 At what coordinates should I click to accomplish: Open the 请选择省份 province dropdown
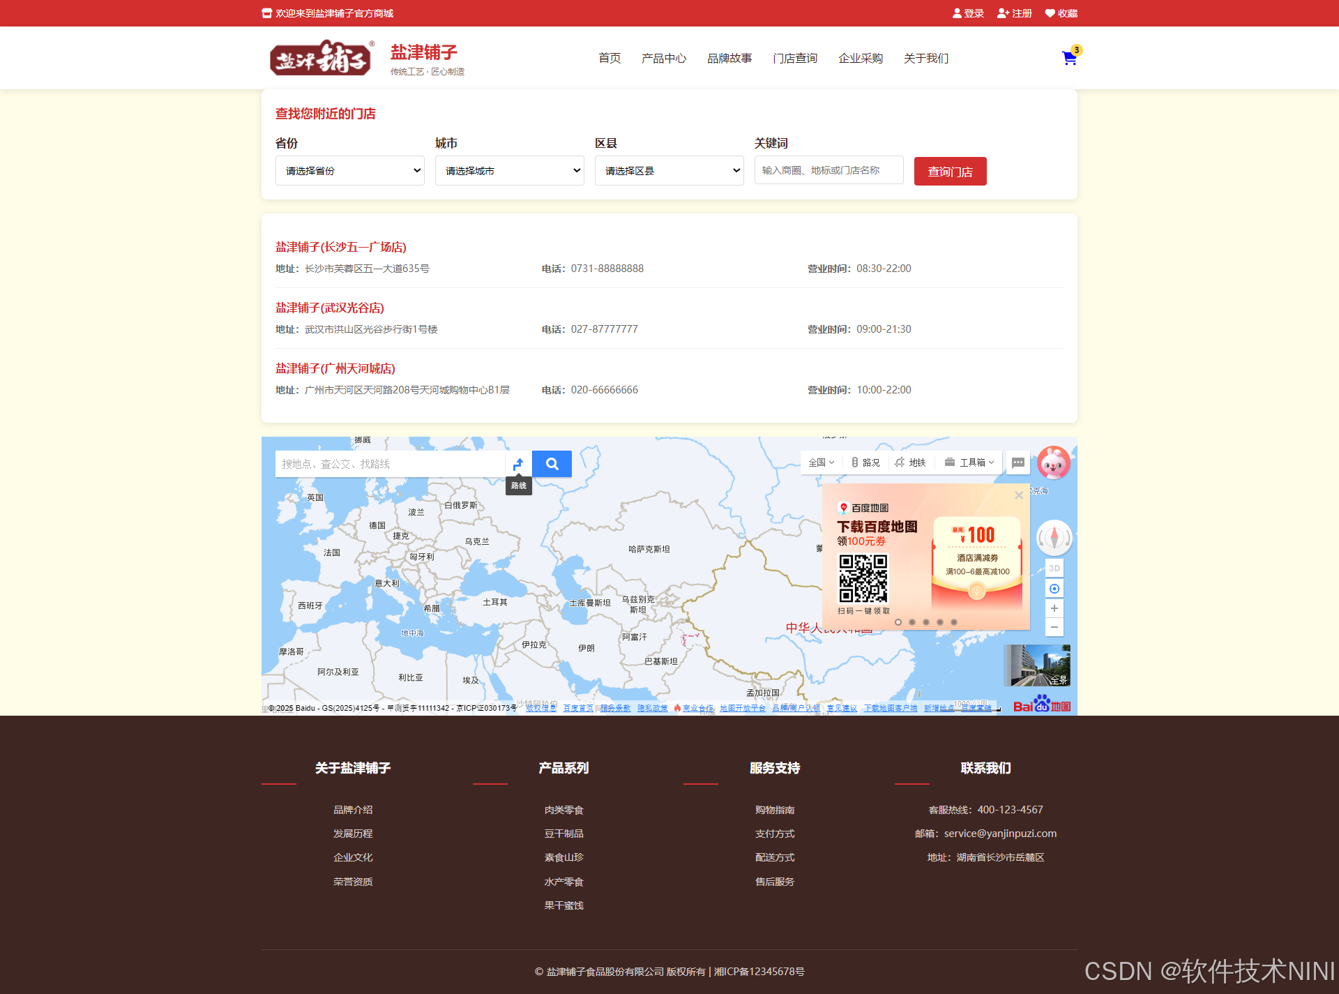pyautogui.click(x=350, y=171)
